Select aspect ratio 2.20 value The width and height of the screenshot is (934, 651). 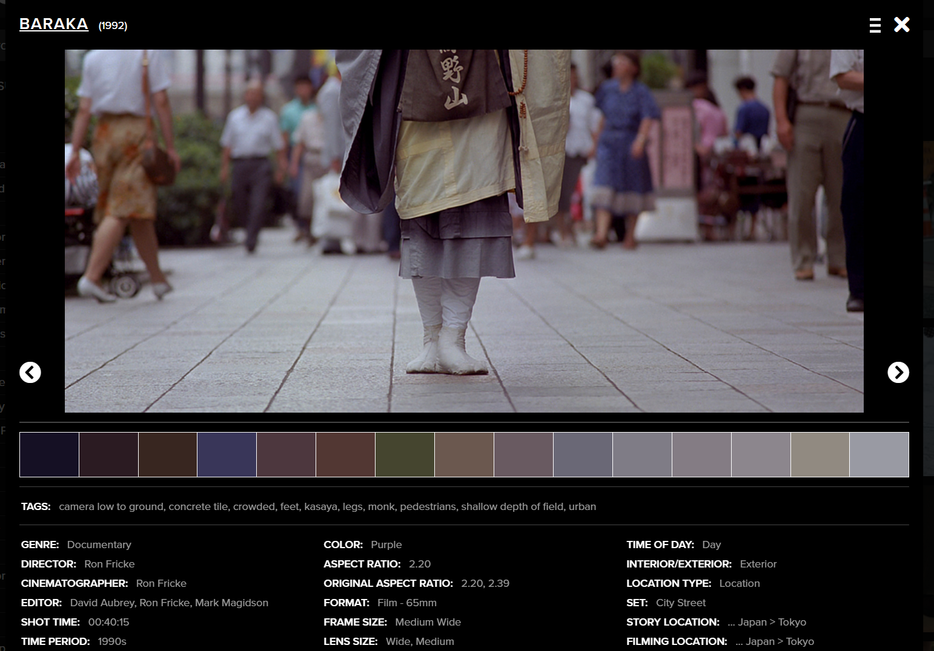click(x=420, y=564)
